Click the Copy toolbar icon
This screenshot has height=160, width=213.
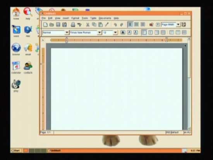(94, 25)
